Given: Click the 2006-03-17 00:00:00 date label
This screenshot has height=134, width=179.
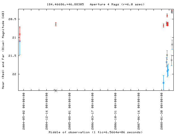Looking at the screenshot, I should pyautogui.click(x=93, y=111).
